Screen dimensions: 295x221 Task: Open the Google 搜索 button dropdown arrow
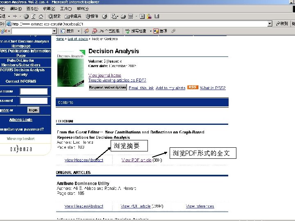[79, 31]
